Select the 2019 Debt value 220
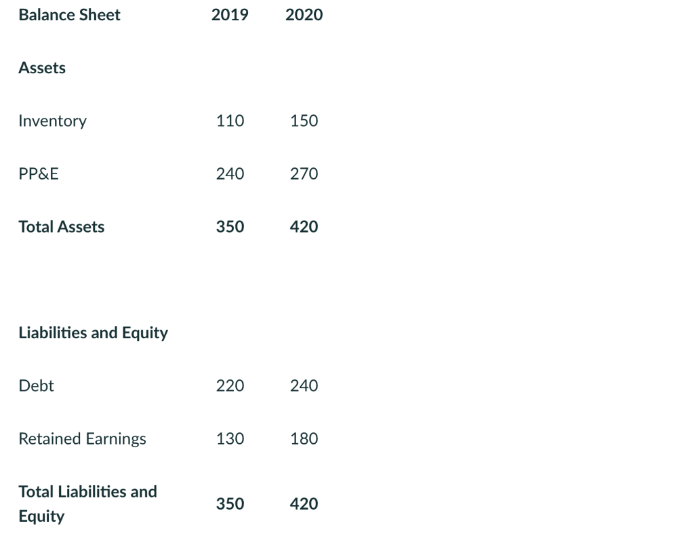694x538 pixels. click(230, 386)
